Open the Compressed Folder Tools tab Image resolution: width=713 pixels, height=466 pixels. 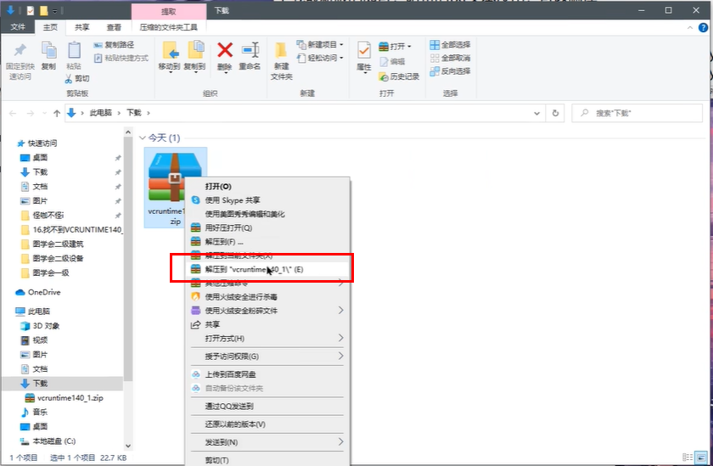click(x=169, y=27)
